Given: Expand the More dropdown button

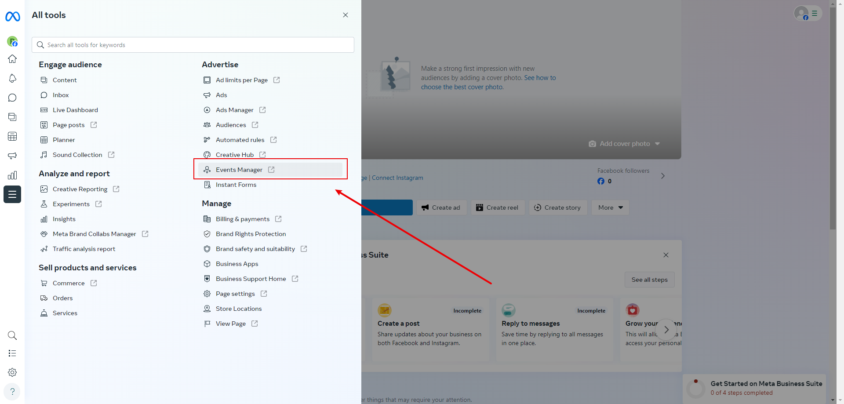Looking at the screenshot, I should pyautogui.click(x=610, y=207).
